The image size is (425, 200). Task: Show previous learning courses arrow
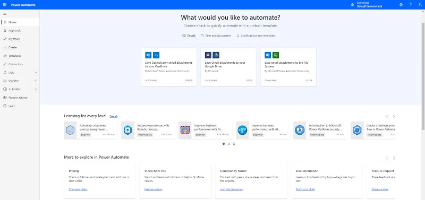pyautogui.click(x=387, y=117)
